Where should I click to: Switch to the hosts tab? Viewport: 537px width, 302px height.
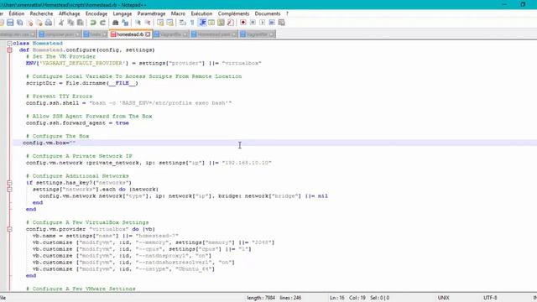[95, 34]
